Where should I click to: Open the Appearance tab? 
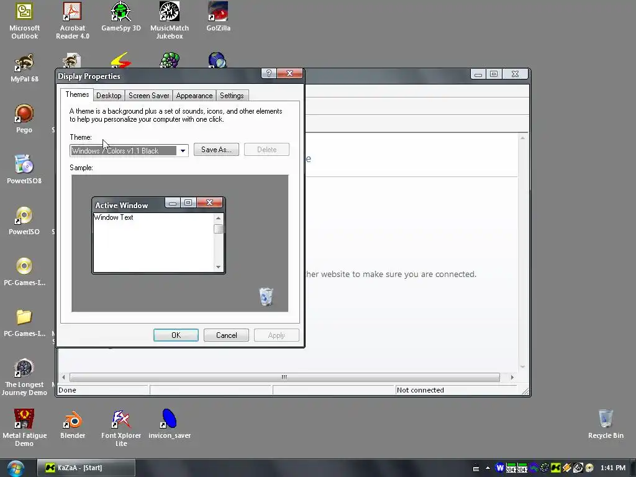(x=194, y=96)
